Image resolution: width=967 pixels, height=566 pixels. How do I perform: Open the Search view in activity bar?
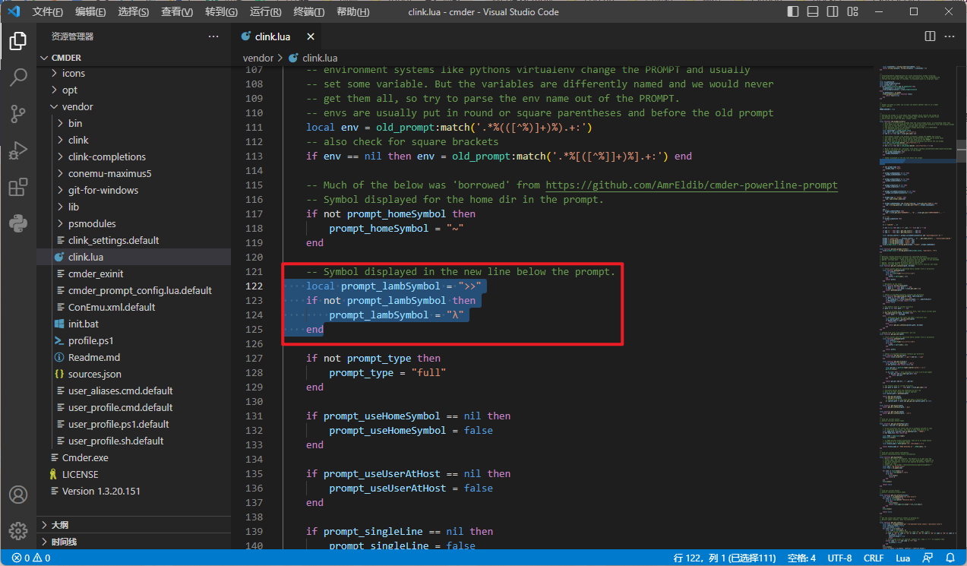18,77
